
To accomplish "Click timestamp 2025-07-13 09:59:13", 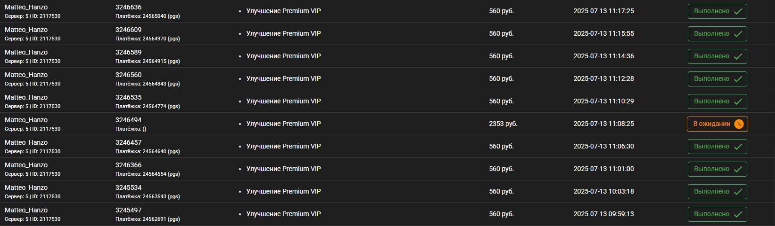I will (603, 214).
